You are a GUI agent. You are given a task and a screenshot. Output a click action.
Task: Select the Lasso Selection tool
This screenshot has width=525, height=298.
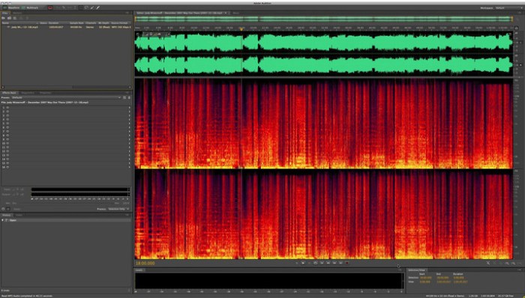point(86,7)
